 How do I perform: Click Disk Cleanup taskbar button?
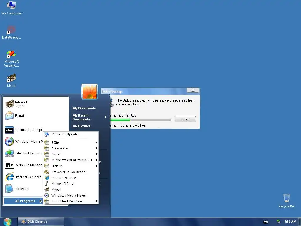(41, 222)
